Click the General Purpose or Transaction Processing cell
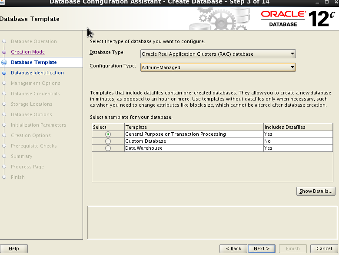Screen dimensions: 339x255 tap(194, 134)
